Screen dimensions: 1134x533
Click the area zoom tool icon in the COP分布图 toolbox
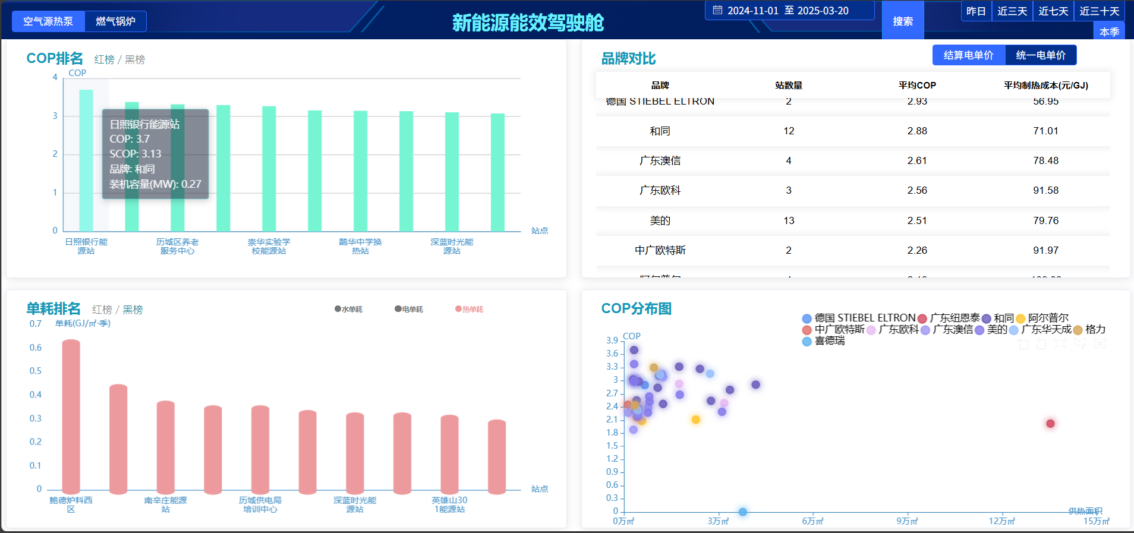tap(1023, 343)
